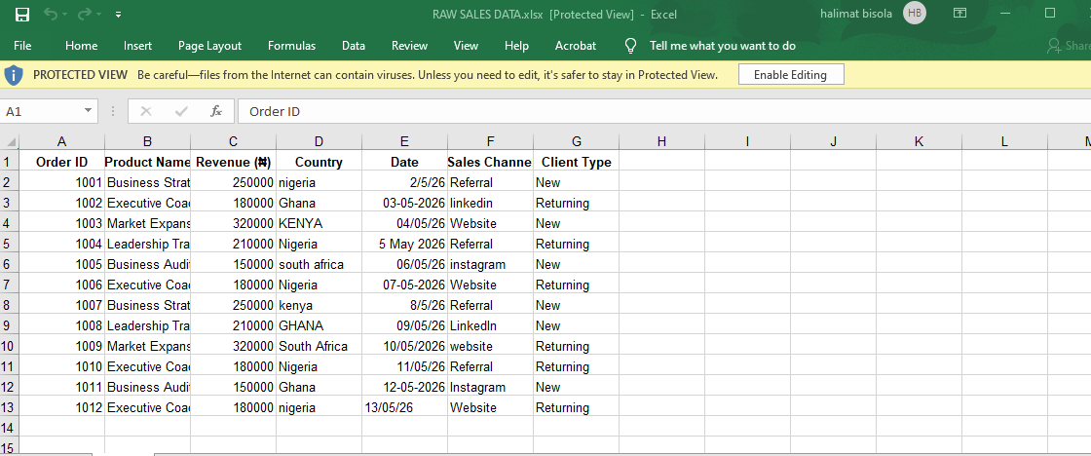
Task: Open Ribbon Display Options icon
Action: point(959,14)
